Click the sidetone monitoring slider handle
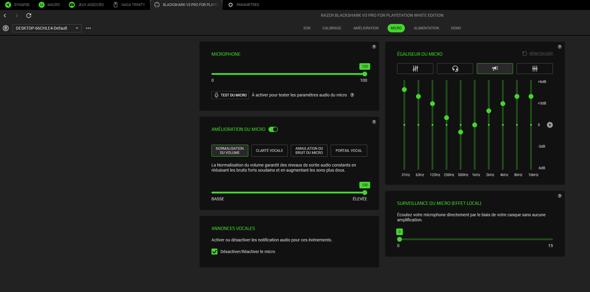This screenshot has height=292, width=590. (x=400, y=239)
